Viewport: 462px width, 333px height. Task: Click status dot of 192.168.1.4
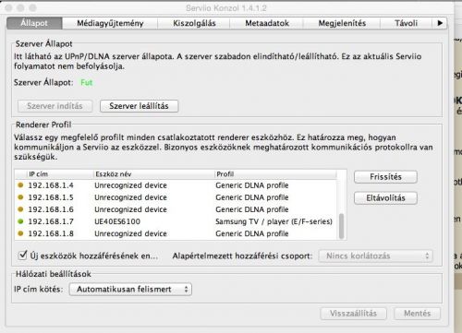pos(20,185)
